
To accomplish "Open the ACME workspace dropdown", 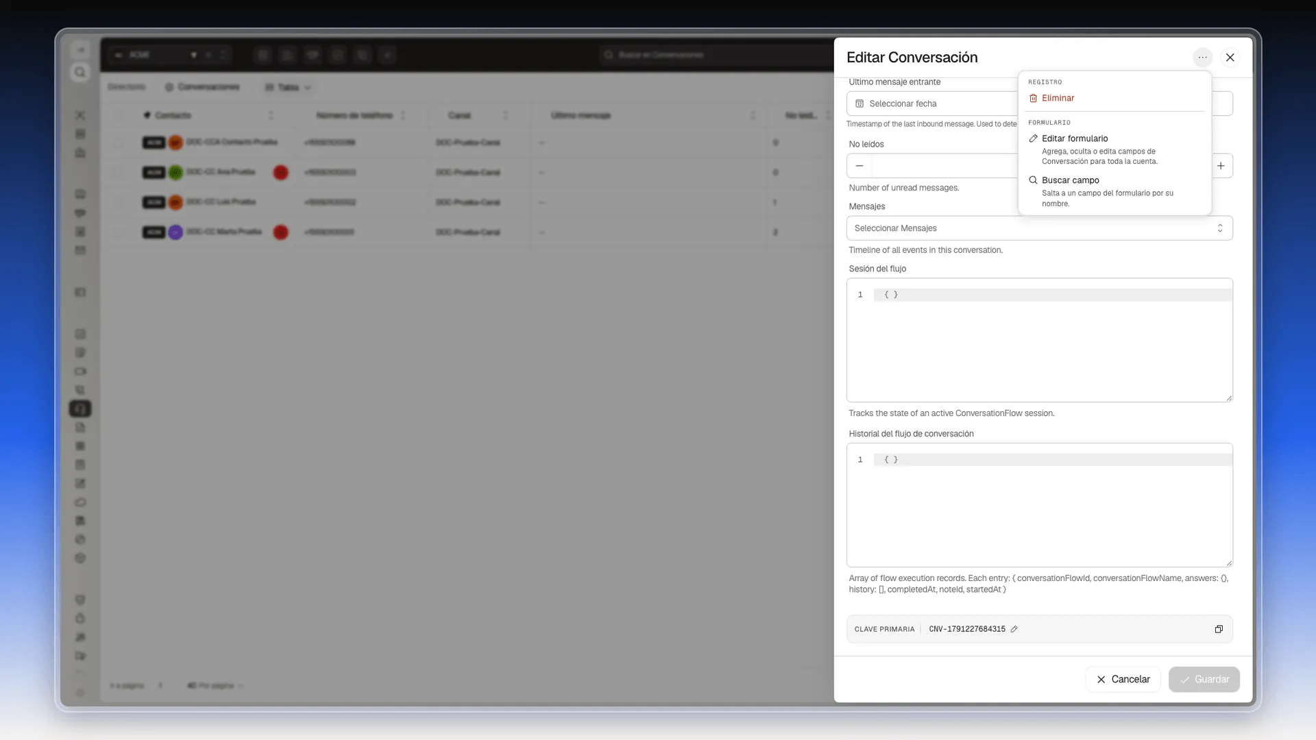I will 156,55.
